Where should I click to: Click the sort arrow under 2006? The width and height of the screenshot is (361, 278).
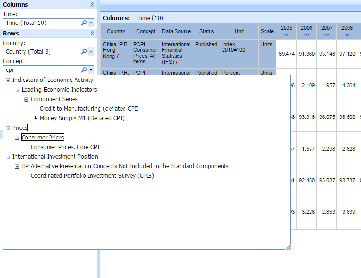[x=307, y=35]
